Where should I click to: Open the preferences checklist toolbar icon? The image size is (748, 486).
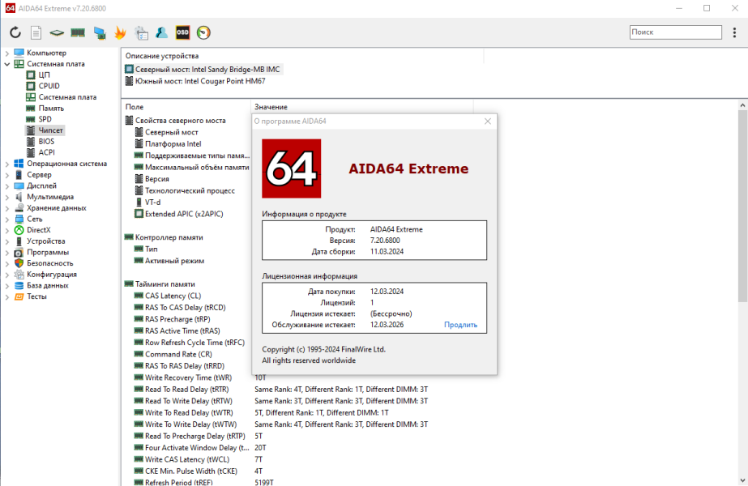[x=141, y=32]
